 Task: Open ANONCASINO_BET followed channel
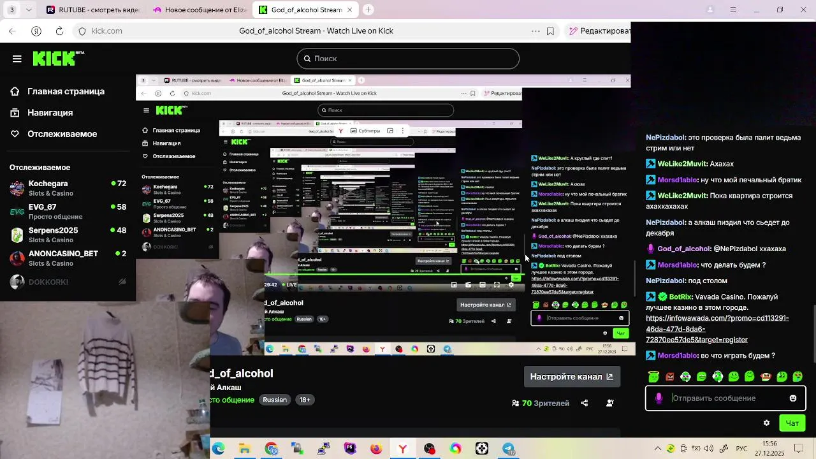click(68, 258)
